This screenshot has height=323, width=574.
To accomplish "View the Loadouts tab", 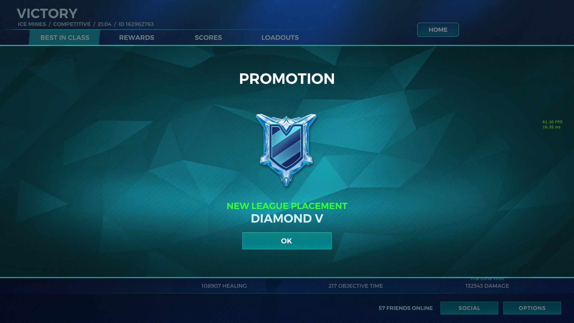I will tap(280, 37).
